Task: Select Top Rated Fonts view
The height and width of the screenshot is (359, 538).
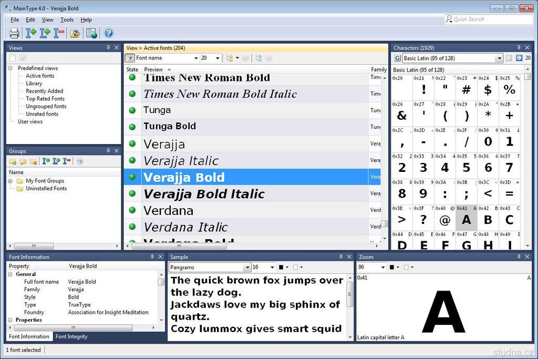Action: click(x=45, y=98)
